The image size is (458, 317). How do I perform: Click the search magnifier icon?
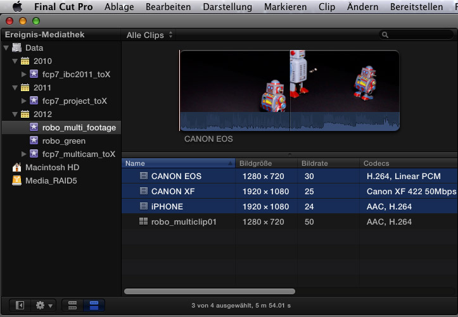(x=385, y=35)
